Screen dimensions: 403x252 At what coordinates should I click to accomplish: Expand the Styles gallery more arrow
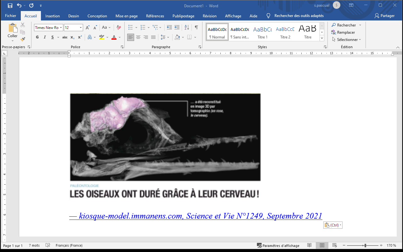coord(322,38)
